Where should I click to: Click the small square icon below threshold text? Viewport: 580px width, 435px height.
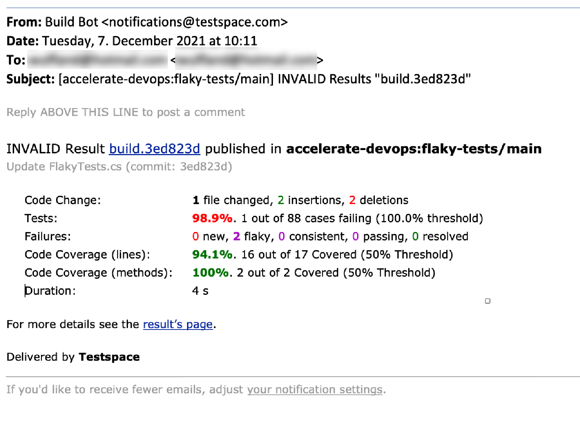(488, 301)
